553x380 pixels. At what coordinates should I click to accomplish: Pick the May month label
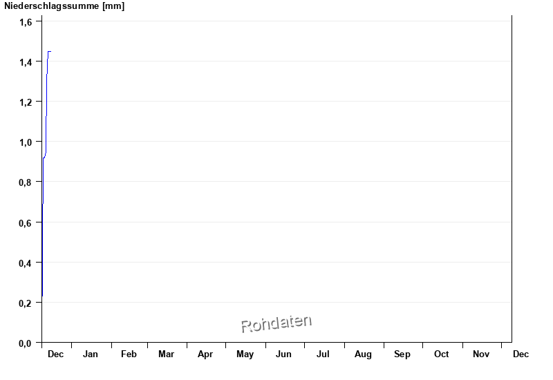(245, 354)
